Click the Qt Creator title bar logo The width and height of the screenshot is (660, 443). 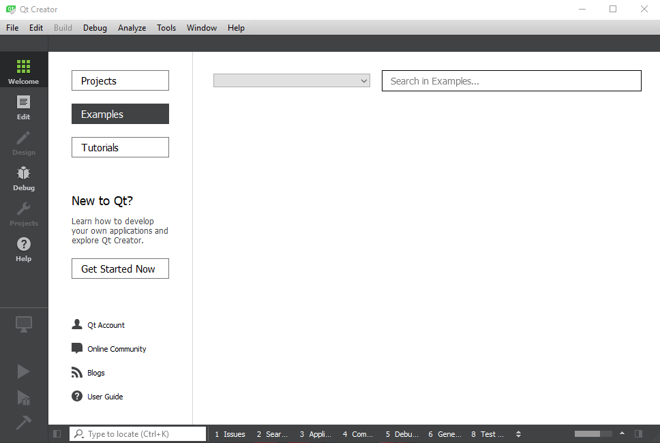11,10
